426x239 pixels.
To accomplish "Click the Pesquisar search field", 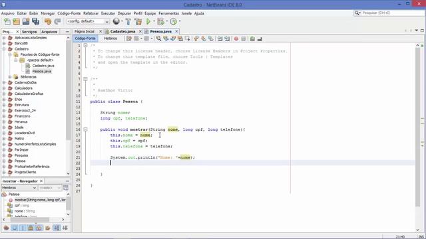I will click(389, 13).
